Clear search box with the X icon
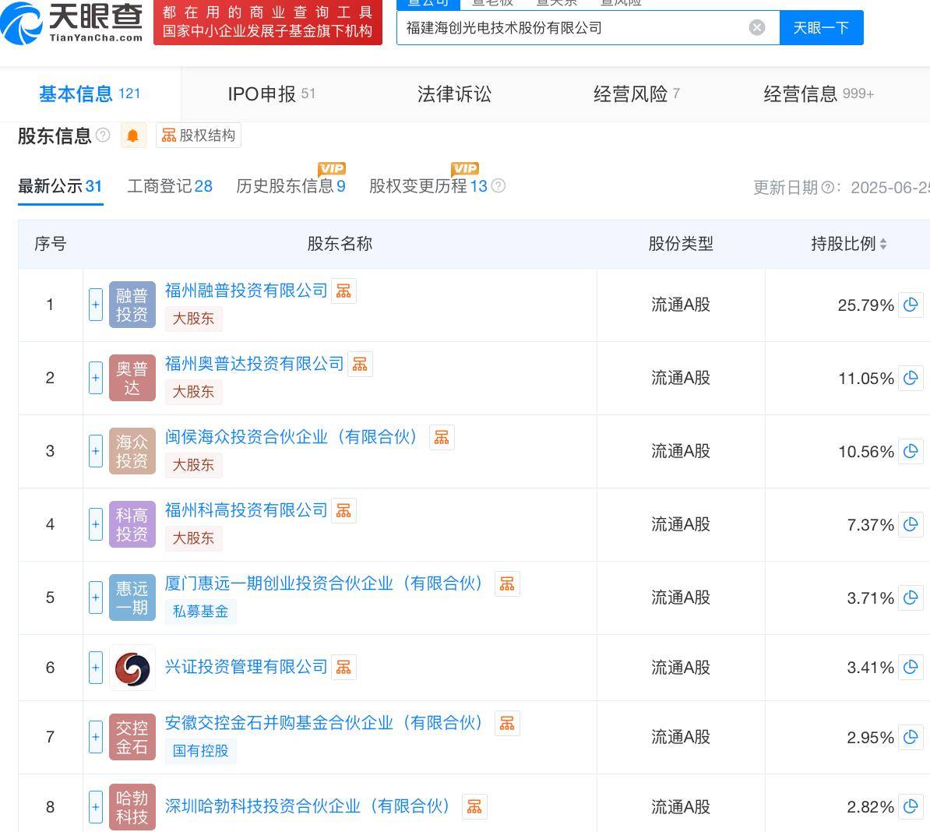930x832 pixels. 756,28
